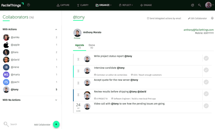The height and width of the screenshot is (129, 215).
Task: Open Contratar un editor de contenidos project
Action: 111,75
